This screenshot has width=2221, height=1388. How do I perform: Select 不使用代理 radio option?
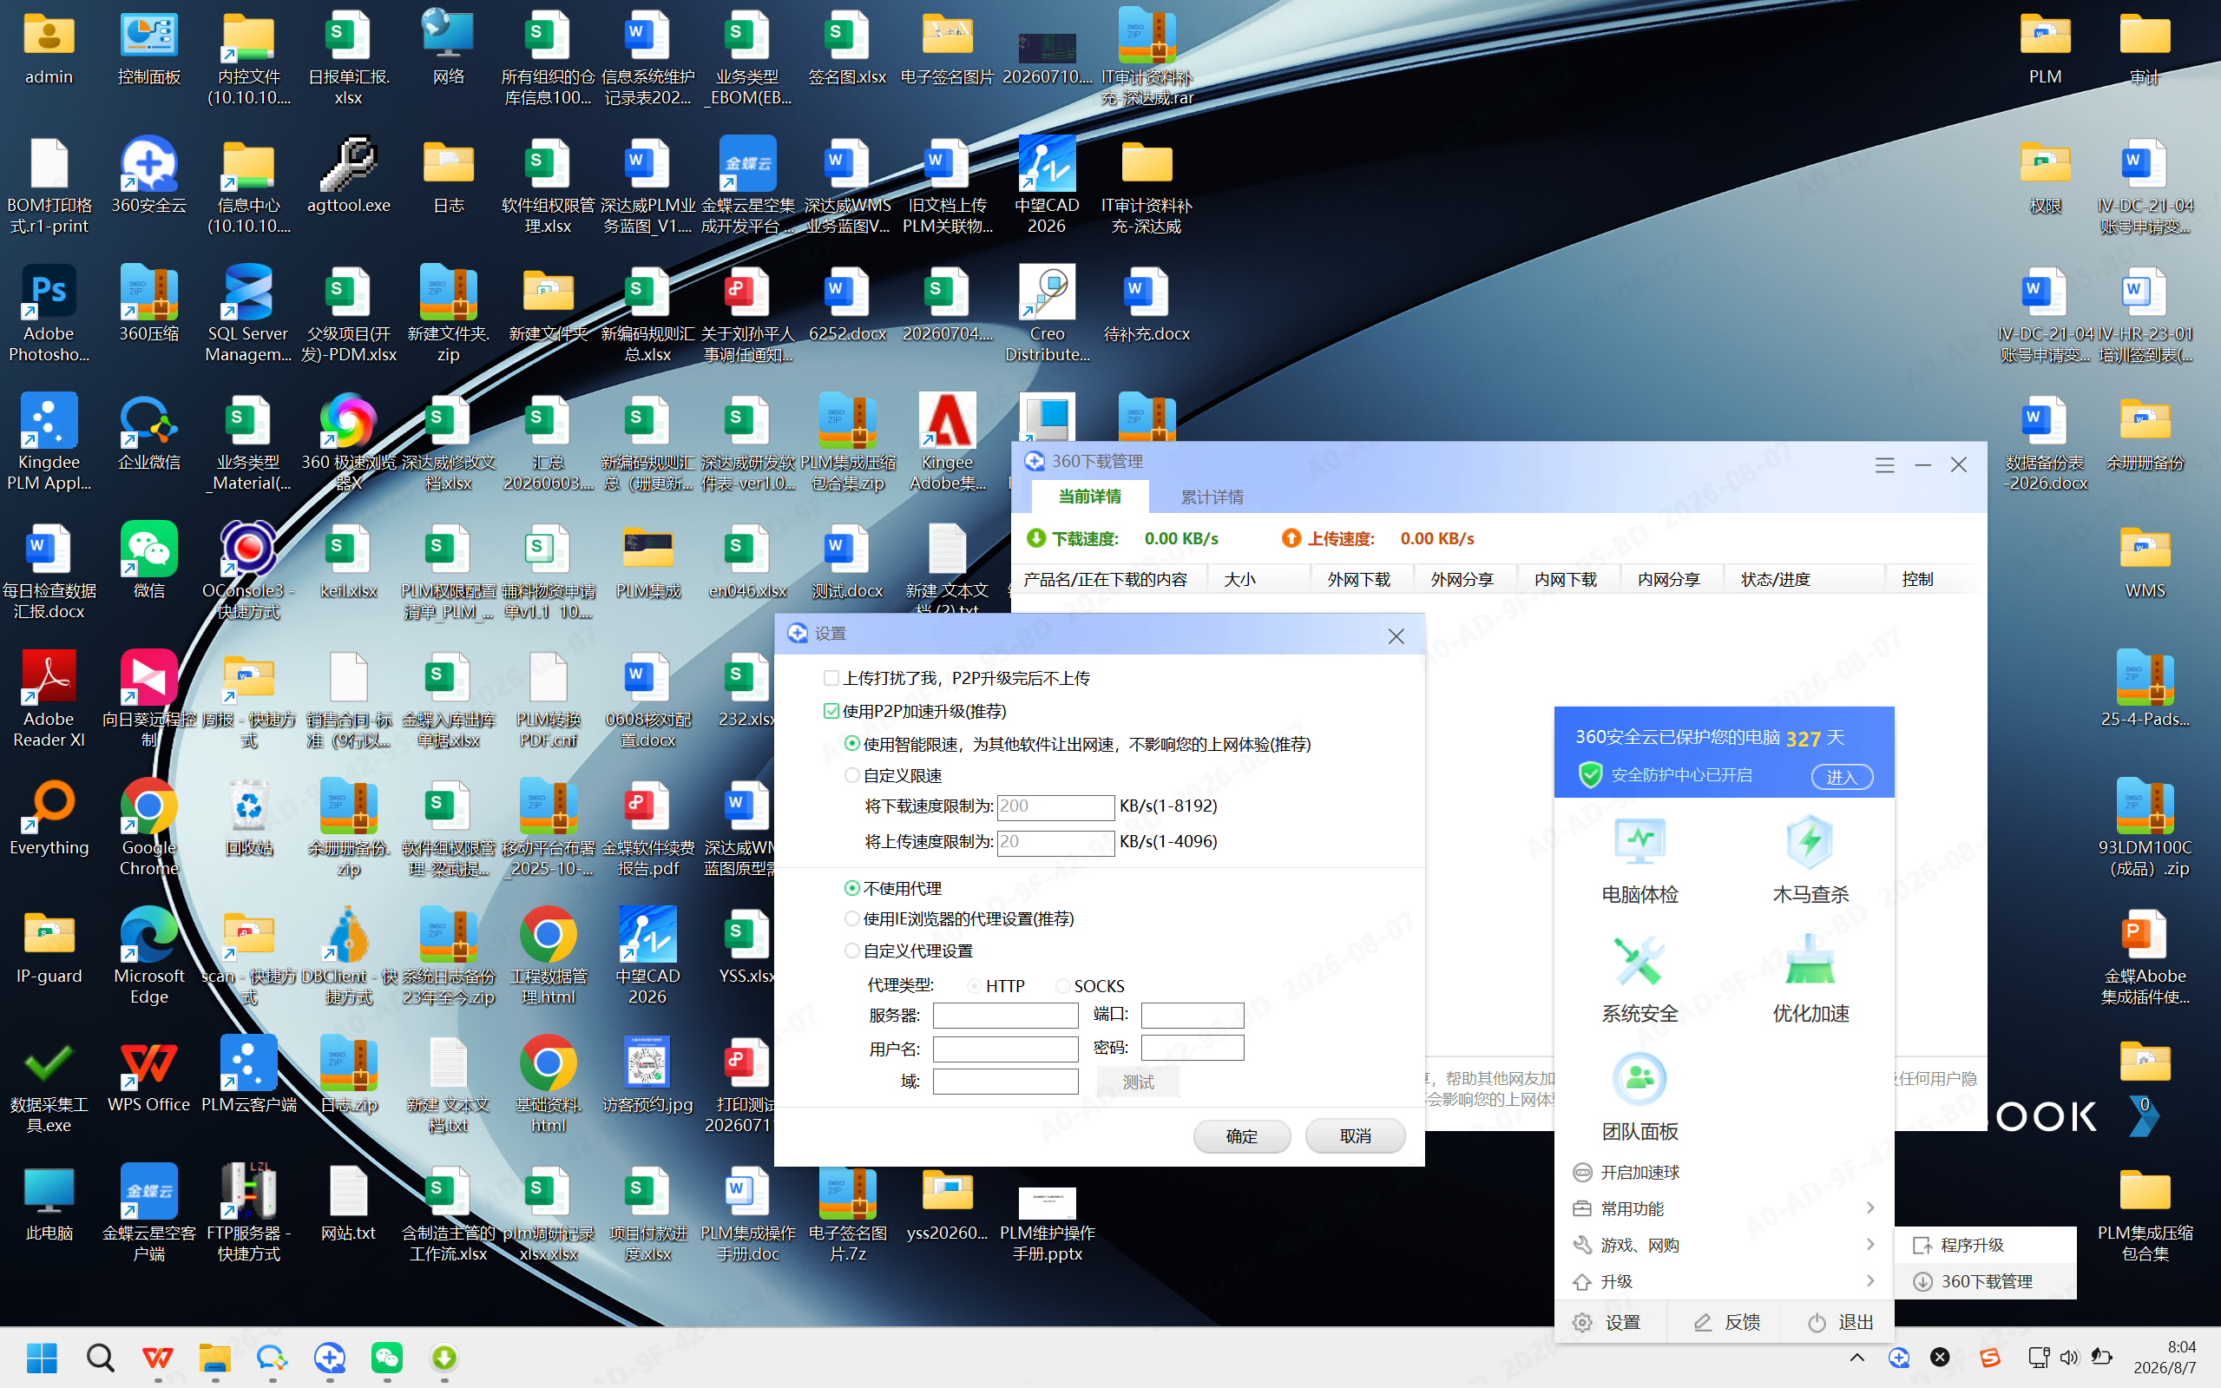851,888
